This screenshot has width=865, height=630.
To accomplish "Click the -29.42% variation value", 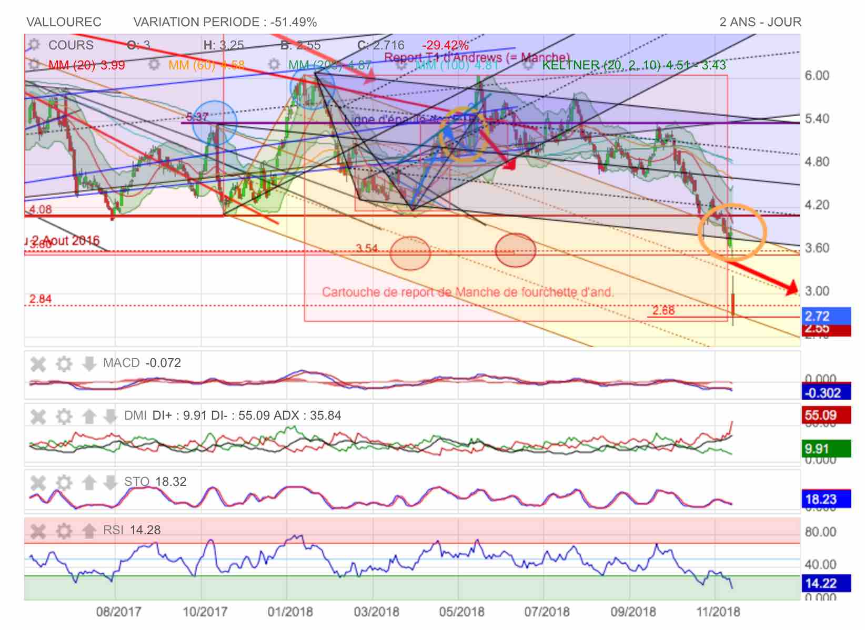I will 445,45.
